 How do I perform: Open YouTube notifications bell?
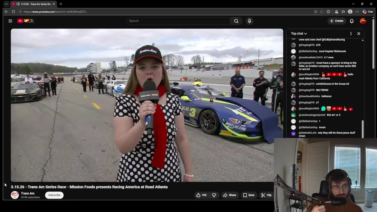352,21
